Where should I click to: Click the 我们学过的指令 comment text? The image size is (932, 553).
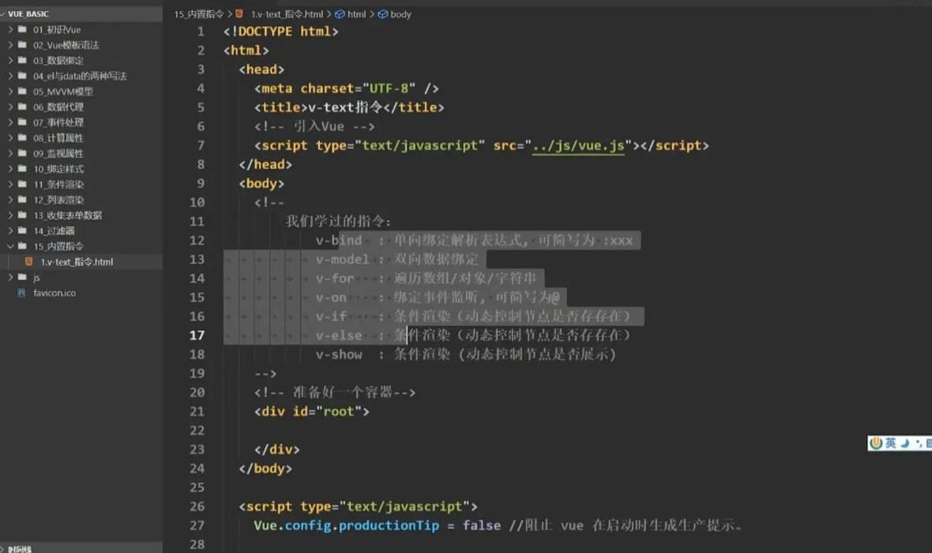pos(338,221)
